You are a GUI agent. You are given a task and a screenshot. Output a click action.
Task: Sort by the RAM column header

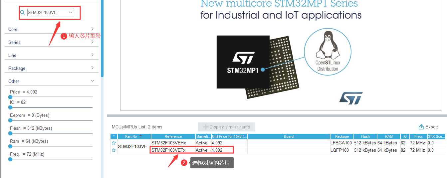tap(388, 136)
